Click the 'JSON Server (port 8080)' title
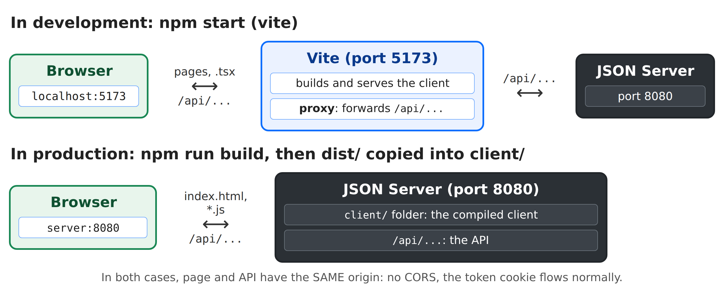724x294 pixels. point(441,189)
